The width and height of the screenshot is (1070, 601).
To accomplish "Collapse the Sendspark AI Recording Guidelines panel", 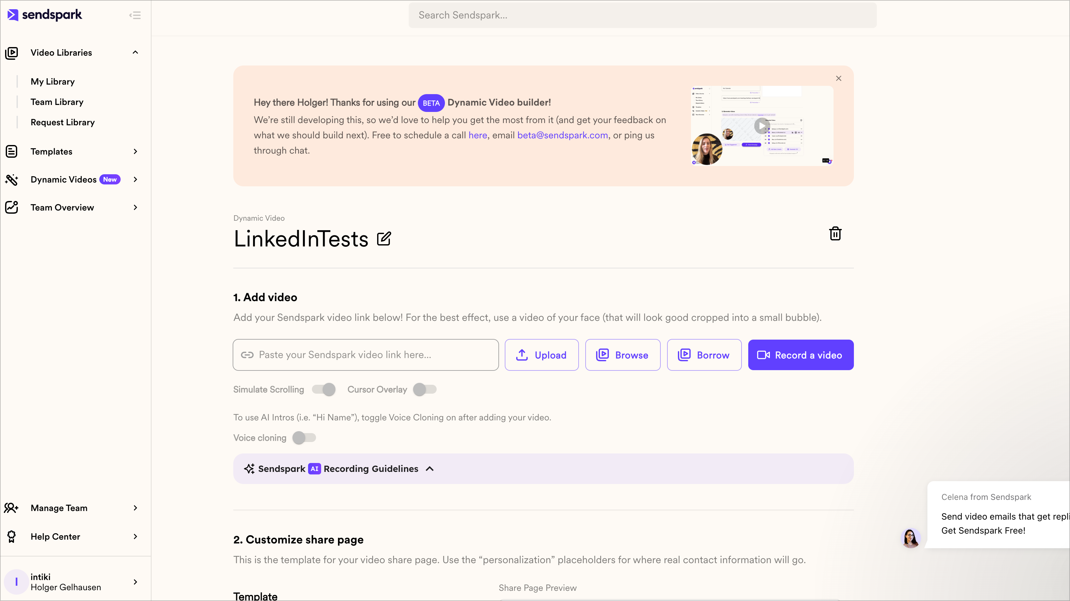I will pyautogui.click(x=430, y=469).
